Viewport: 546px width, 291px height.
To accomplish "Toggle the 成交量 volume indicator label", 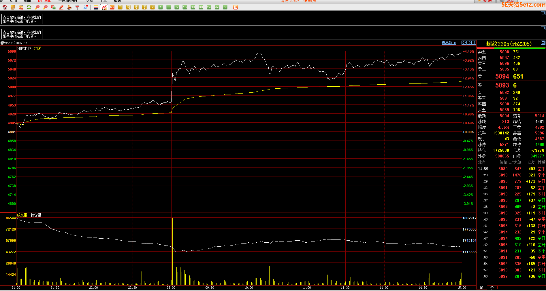I will pos(22,215).
